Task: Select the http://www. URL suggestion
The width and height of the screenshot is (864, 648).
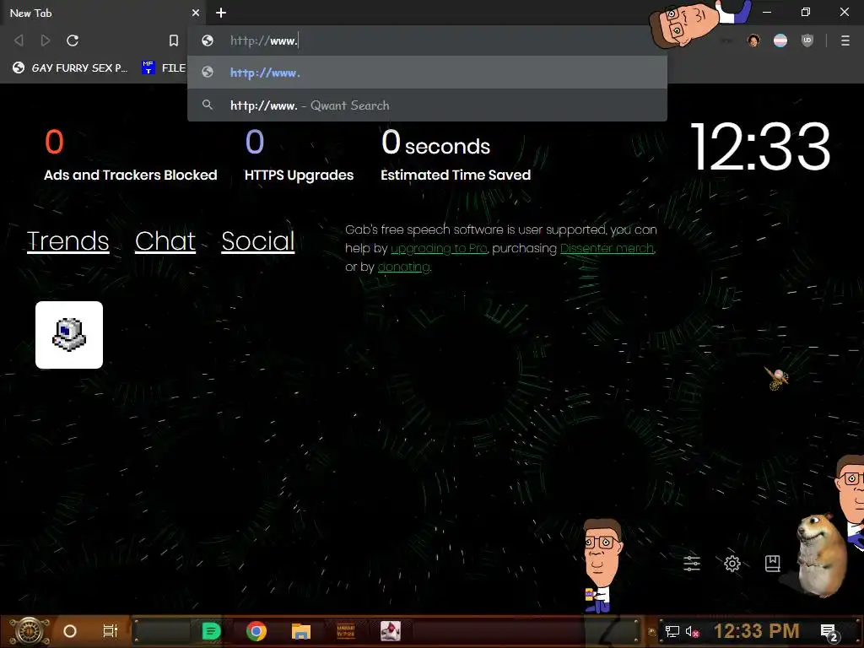Action: coord(427,73)
